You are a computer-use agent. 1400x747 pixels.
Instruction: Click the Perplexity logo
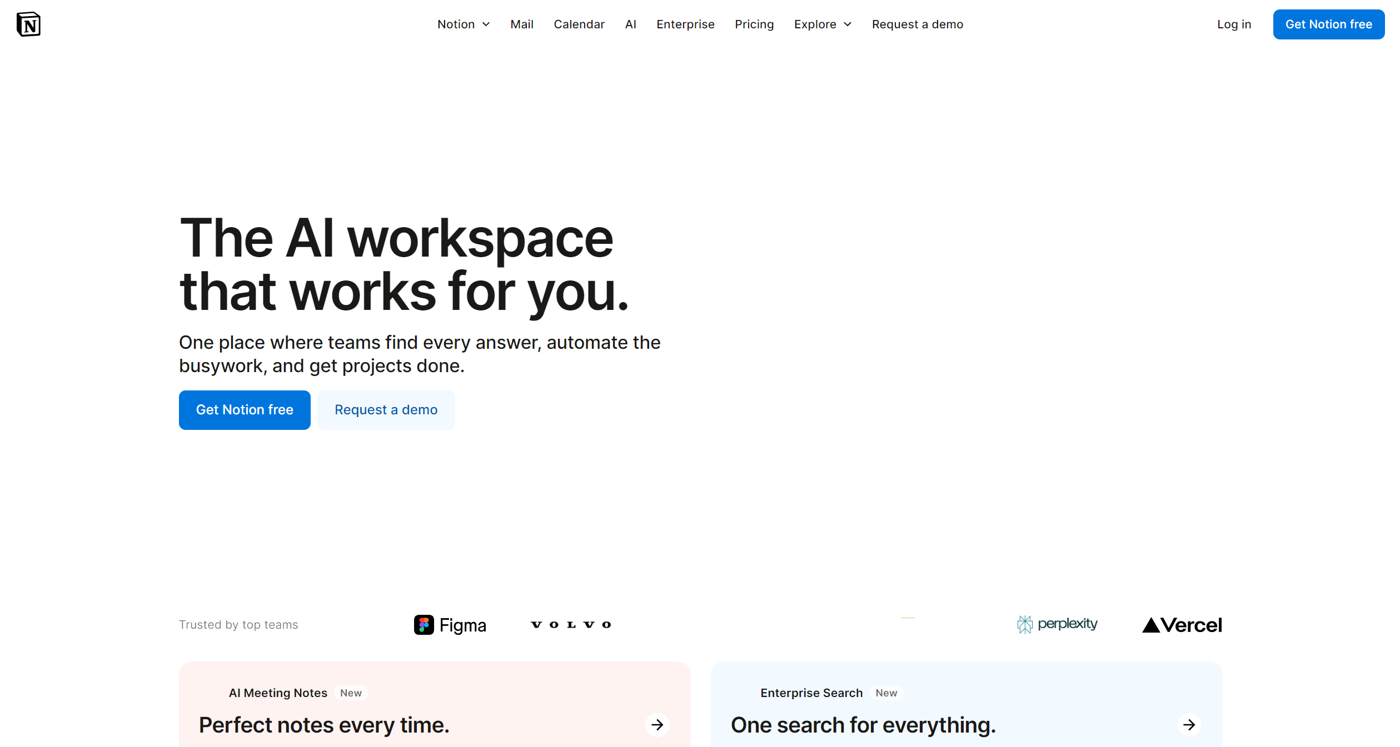pos(1057,624)
